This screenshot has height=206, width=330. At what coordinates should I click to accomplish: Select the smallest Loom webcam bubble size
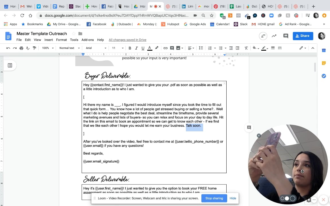(x=282, y=199)
